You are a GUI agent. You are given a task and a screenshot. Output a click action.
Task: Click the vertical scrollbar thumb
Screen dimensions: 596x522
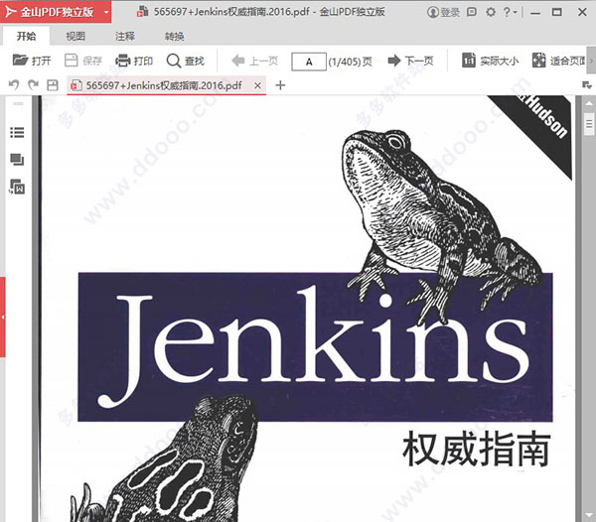(589, 124)
